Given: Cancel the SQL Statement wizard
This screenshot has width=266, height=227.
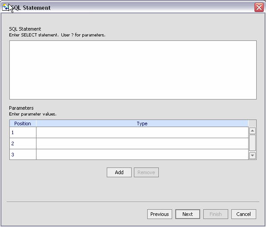Looking at the screenshot, I should click(x=244, y=214).
